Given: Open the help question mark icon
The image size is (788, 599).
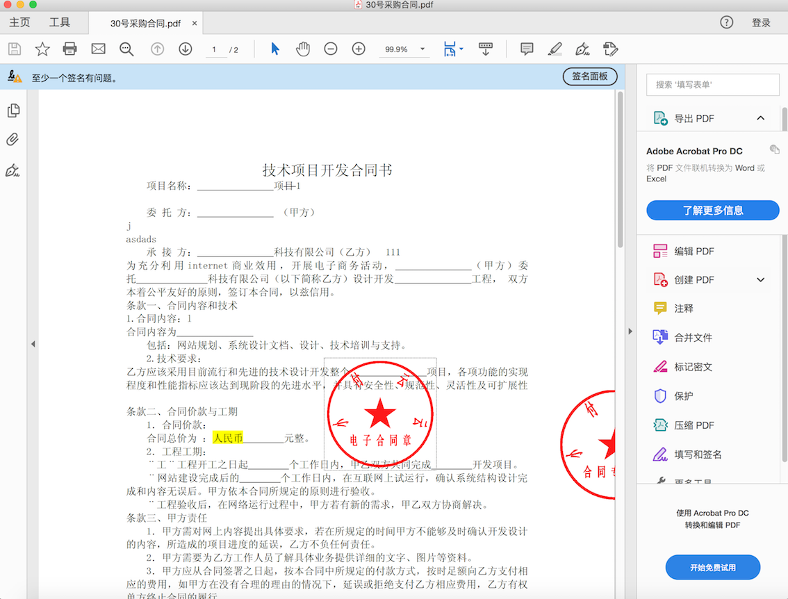Looking at the screenshot, I should point(726,22).
